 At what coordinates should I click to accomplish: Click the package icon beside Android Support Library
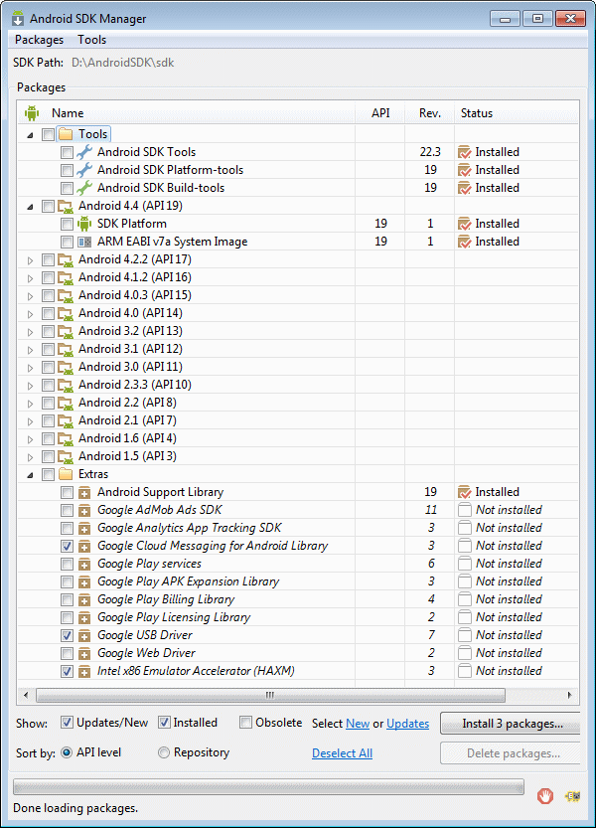coord(84,493)
